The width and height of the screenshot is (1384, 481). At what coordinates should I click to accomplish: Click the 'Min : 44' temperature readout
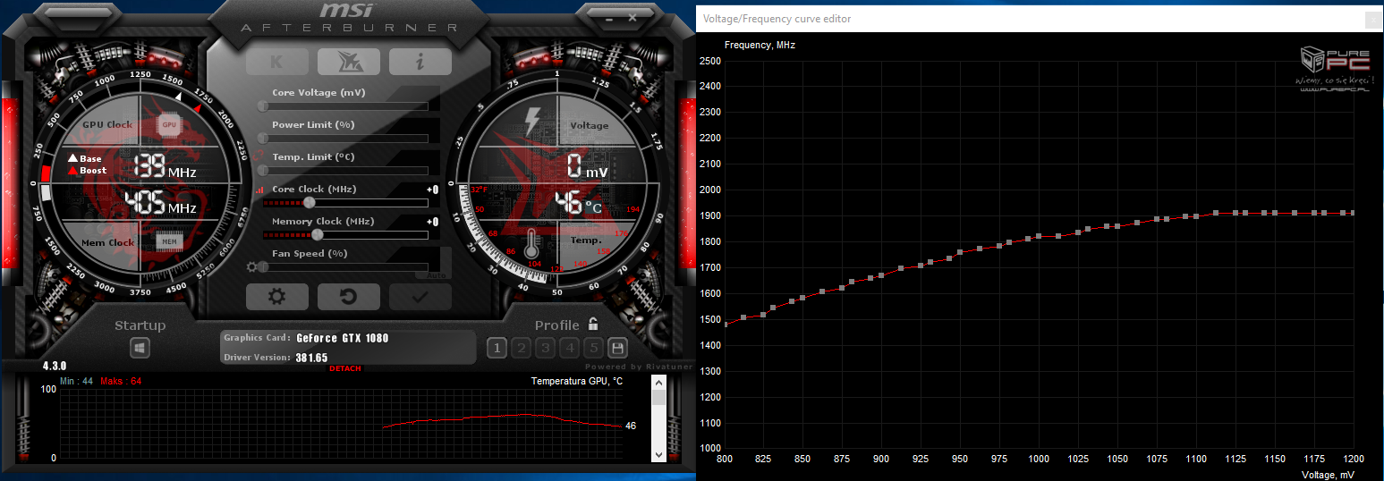pyautogui.click(x=76, y=381)
